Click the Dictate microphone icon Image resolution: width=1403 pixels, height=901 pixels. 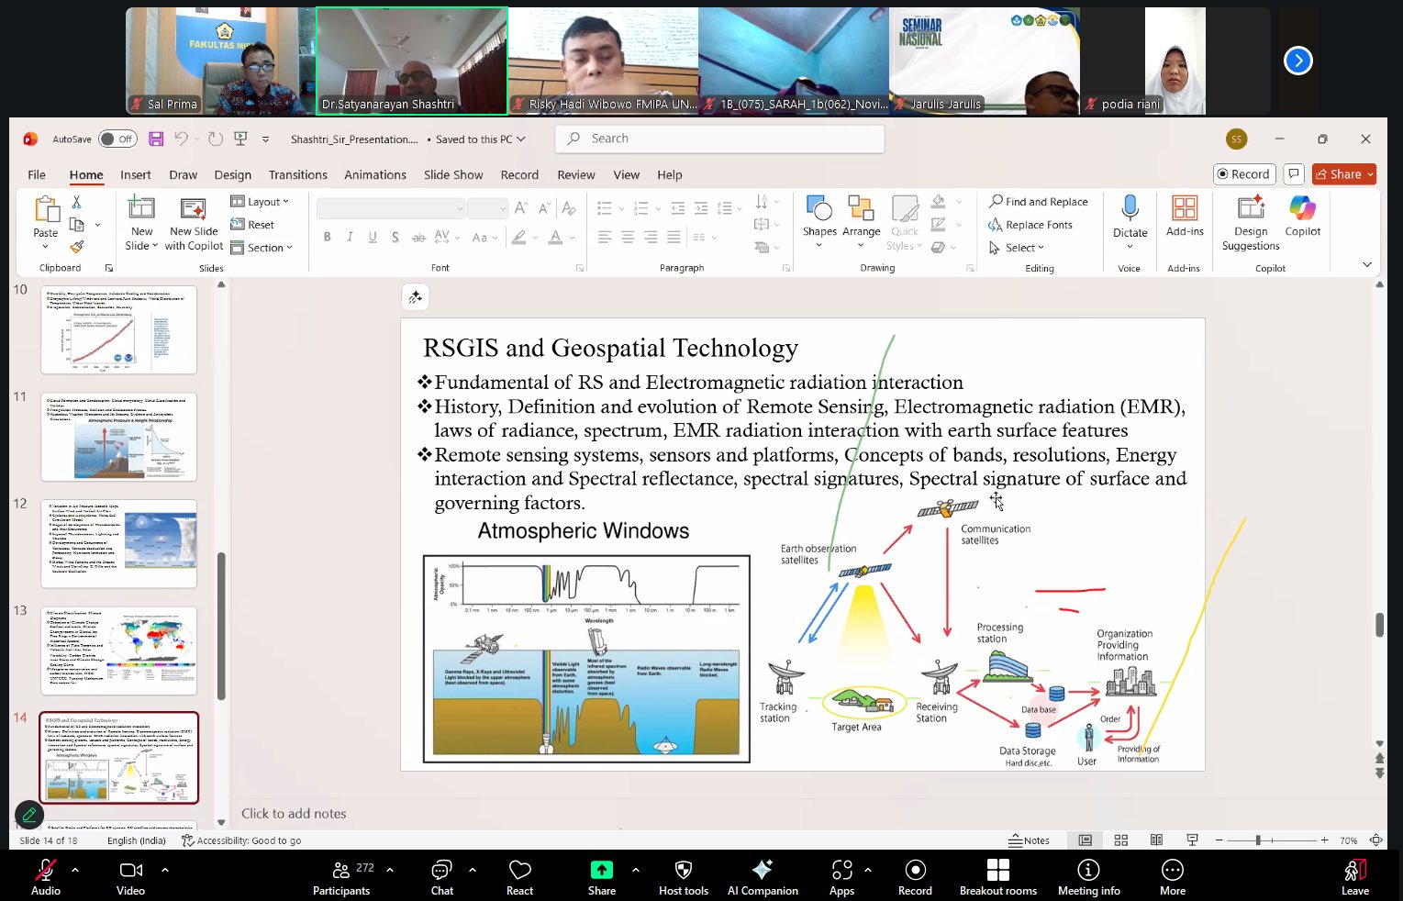(x=1130, y=209)
